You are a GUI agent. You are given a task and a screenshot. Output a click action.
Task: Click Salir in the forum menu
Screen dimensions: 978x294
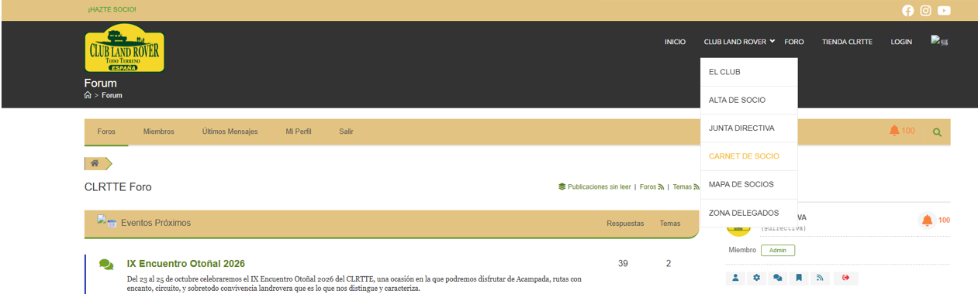346,132
